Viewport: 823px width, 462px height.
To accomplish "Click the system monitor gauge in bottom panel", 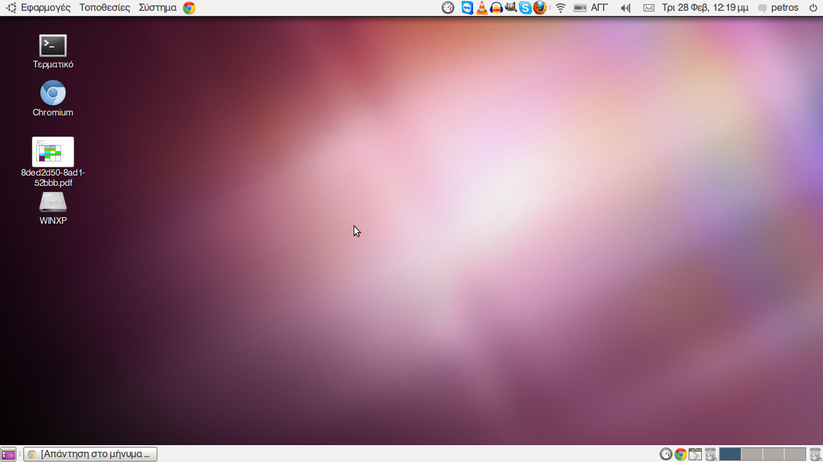I will [x=666, y=454].
